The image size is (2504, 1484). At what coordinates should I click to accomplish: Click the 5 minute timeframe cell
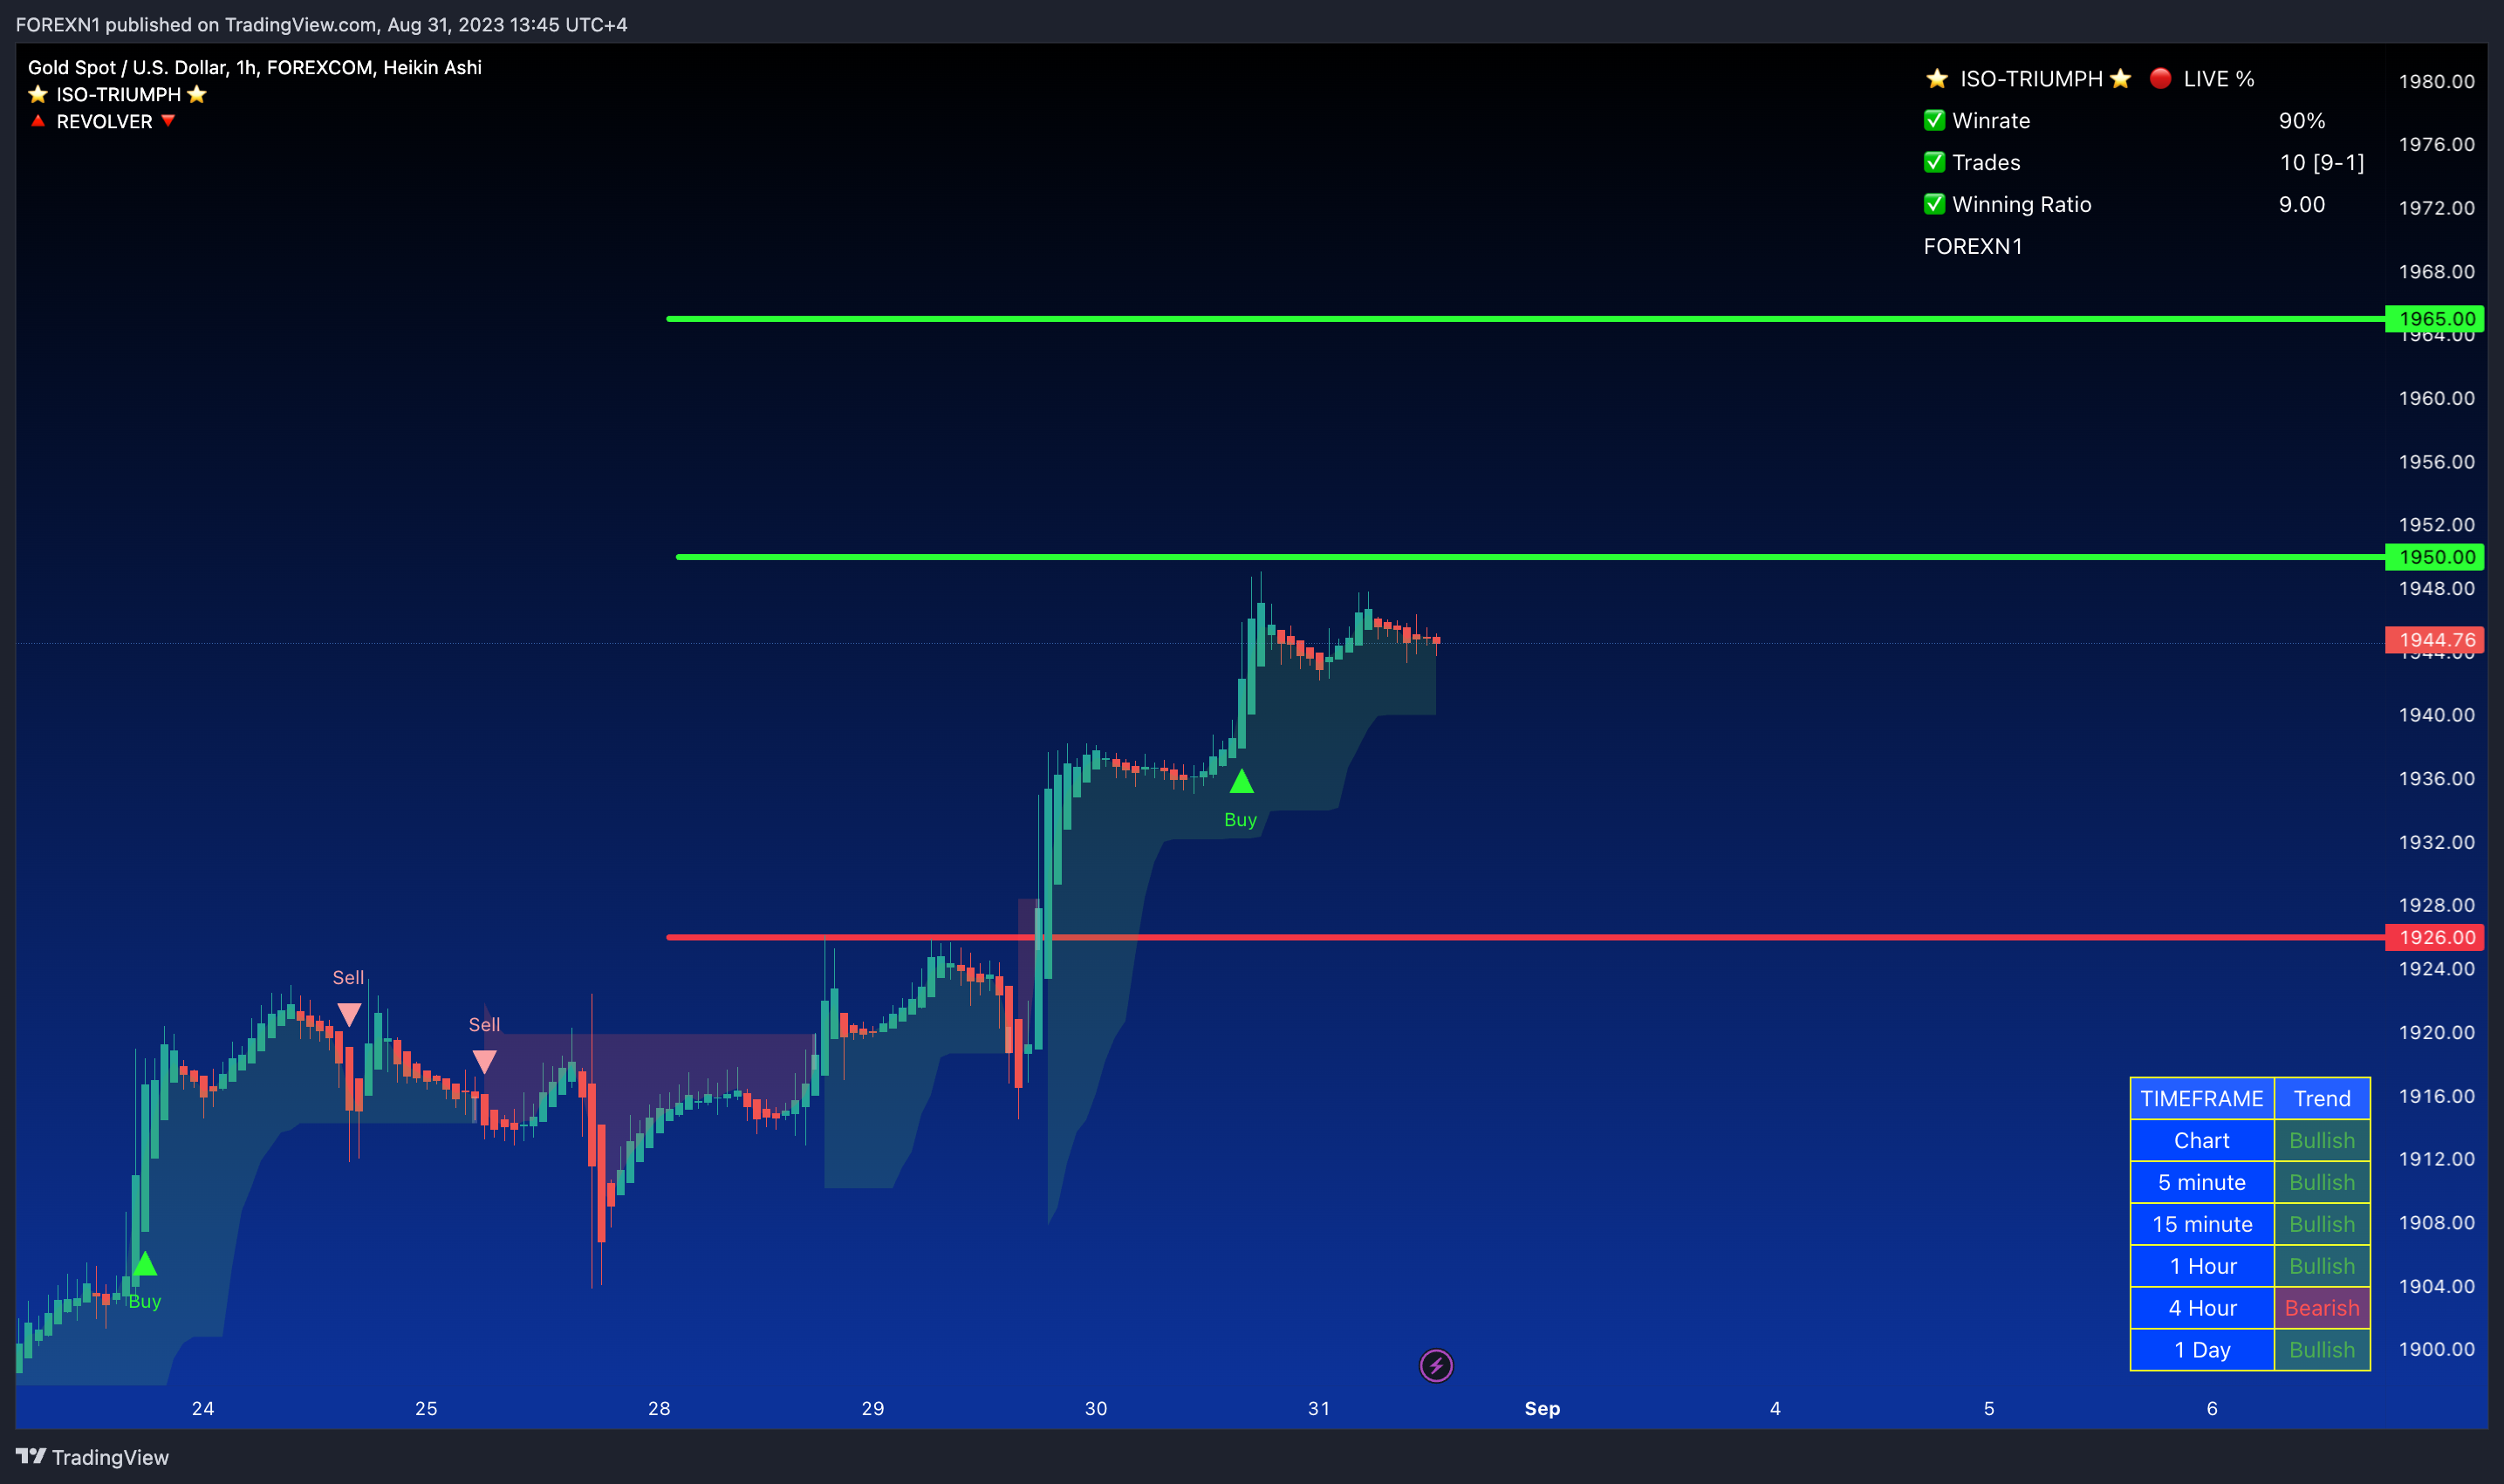click(2202, 1182)
